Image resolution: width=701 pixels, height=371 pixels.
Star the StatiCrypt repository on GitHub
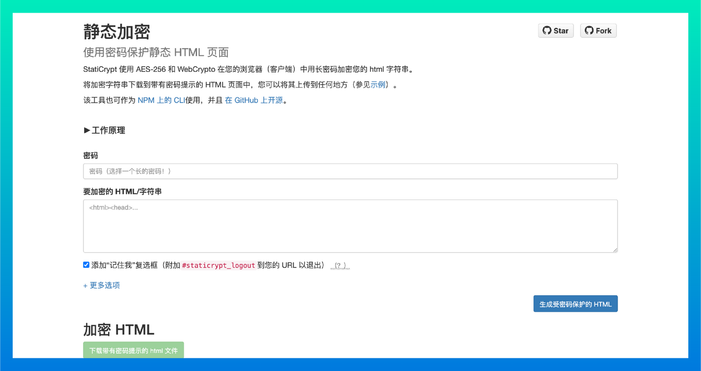(556, 30)
